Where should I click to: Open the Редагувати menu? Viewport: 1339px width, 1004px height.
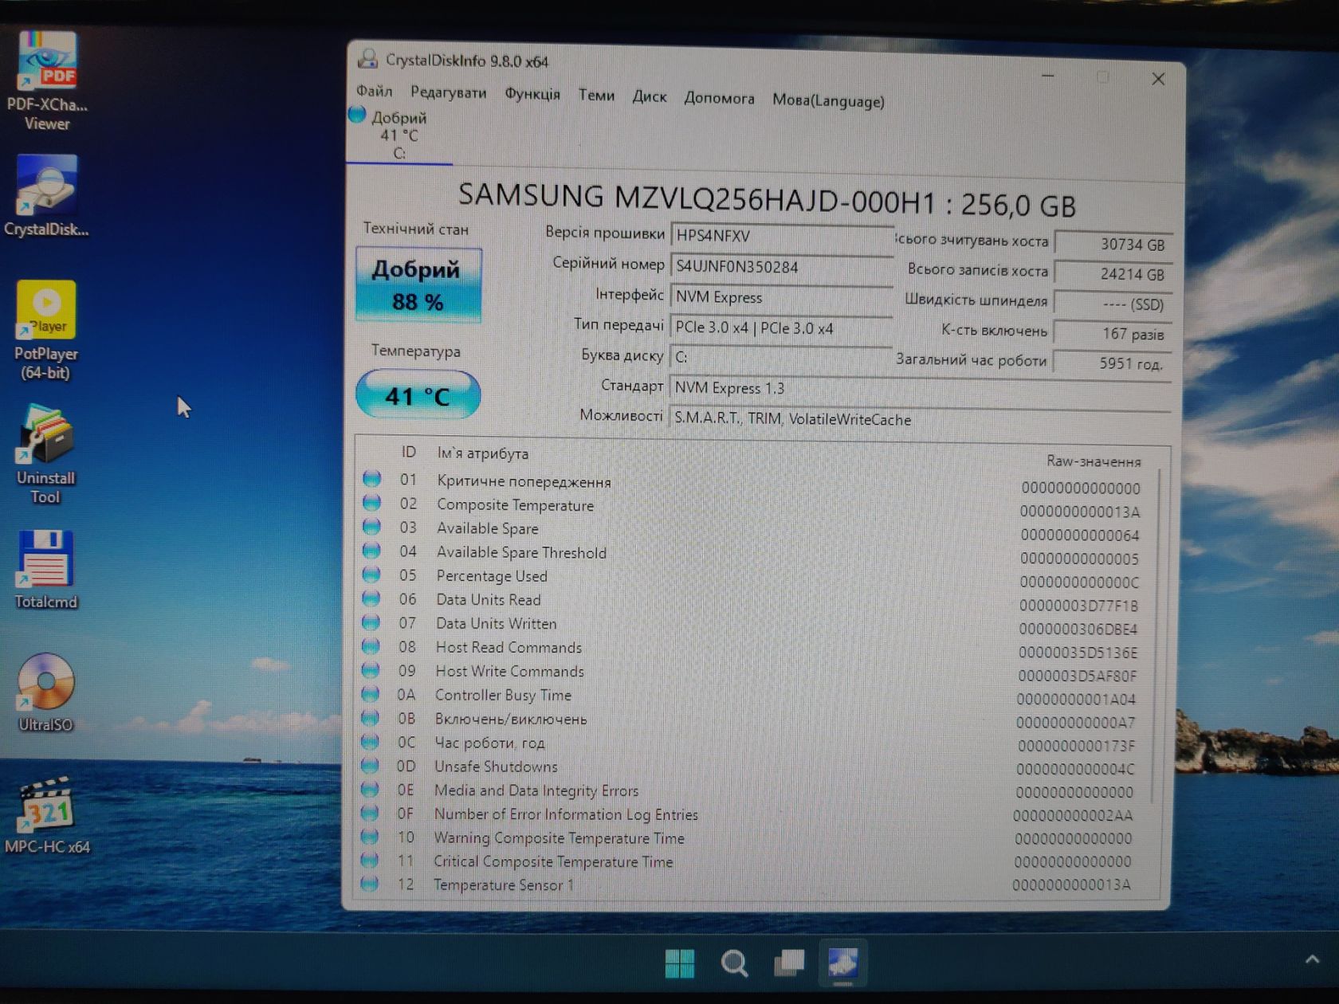[448, 92]
